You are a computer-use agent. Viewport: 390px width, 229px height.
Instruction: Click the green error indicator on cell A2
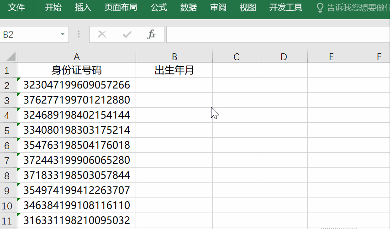(19, 80)
